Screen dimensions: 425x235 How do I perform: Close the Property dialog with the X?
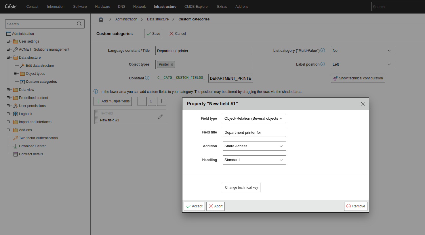[363, 104]
